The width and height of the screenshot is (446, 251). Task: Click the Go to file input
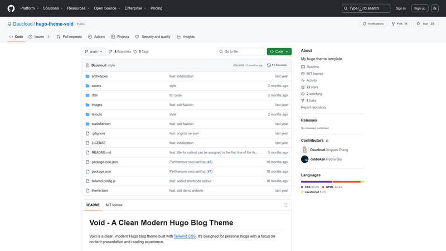241,51
